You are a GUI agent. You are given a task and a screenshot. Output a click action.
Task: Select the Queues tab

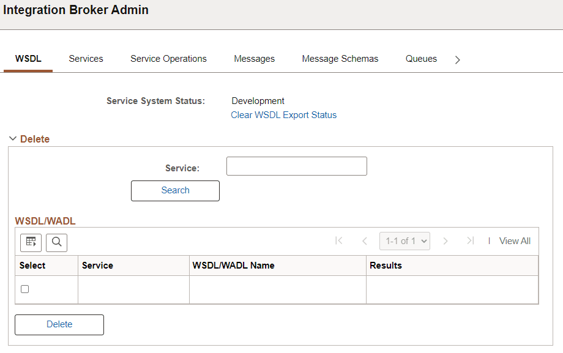[421, 59]
